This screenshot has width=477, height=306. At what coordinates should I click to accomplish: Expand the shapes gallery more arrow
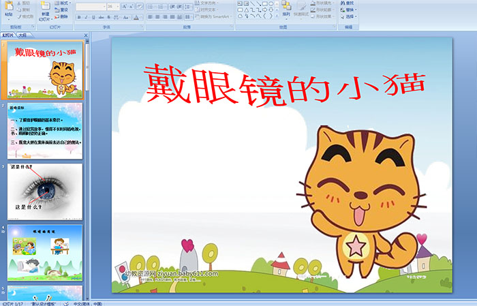[x=277, y=16]
